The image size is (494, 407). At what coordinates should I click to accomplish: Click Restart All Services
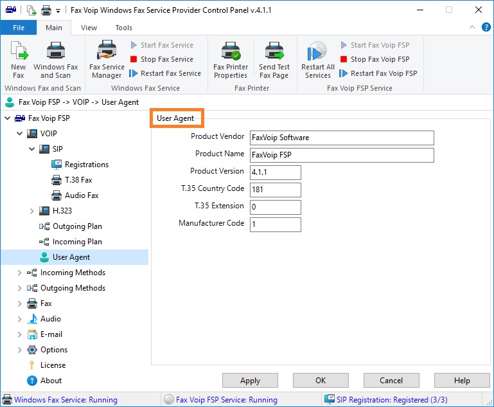tap(317, 60)
